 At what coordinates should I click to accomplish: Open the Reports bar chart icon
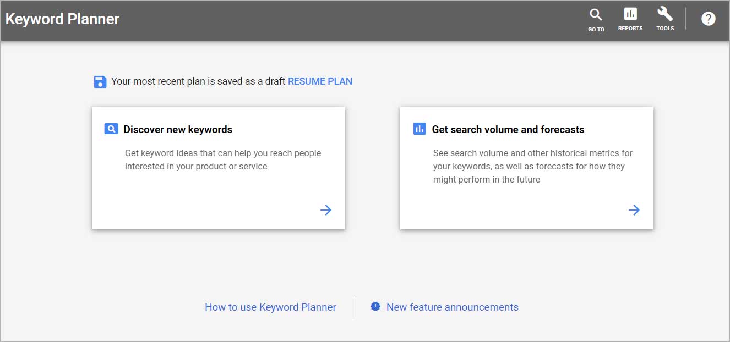pos(630,14)
